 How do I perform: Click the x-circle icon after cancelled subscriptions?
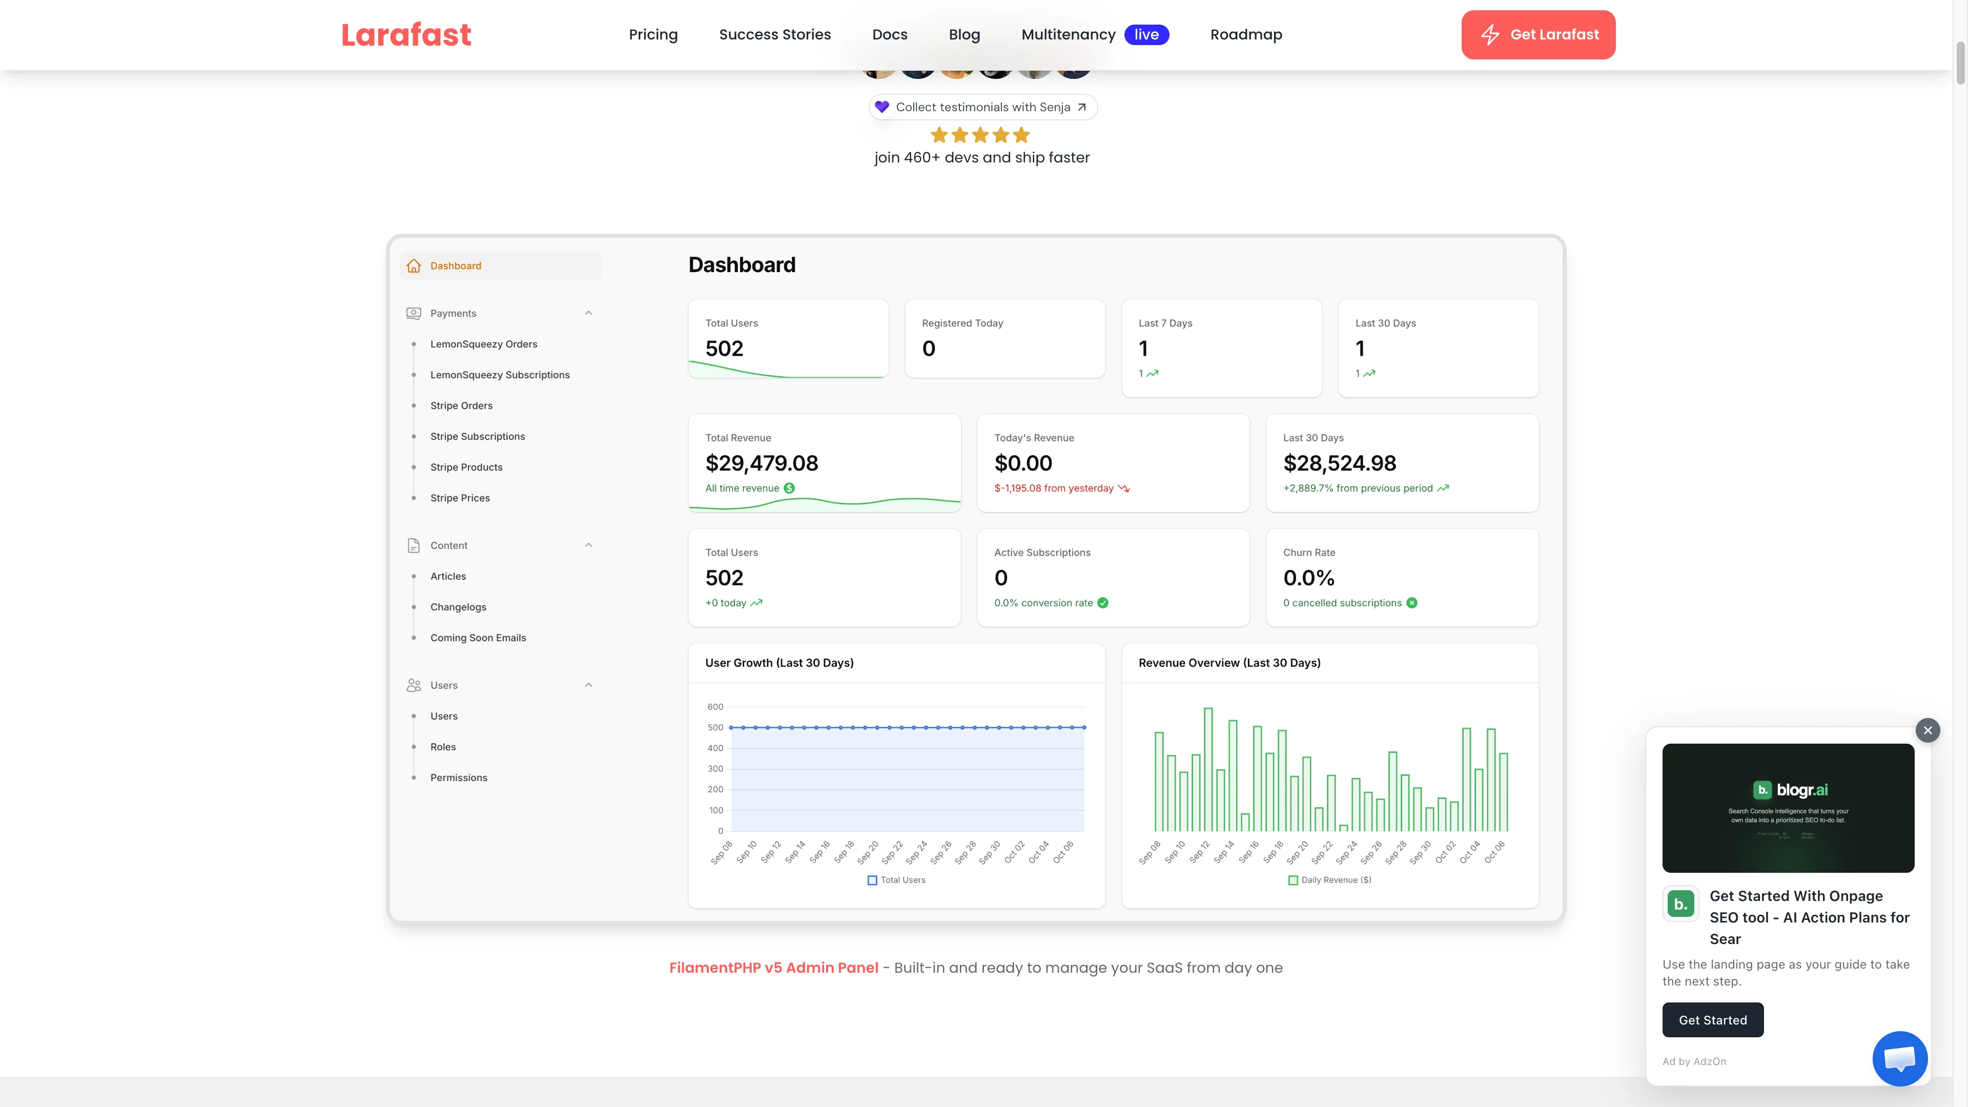tap(1412, 603)
